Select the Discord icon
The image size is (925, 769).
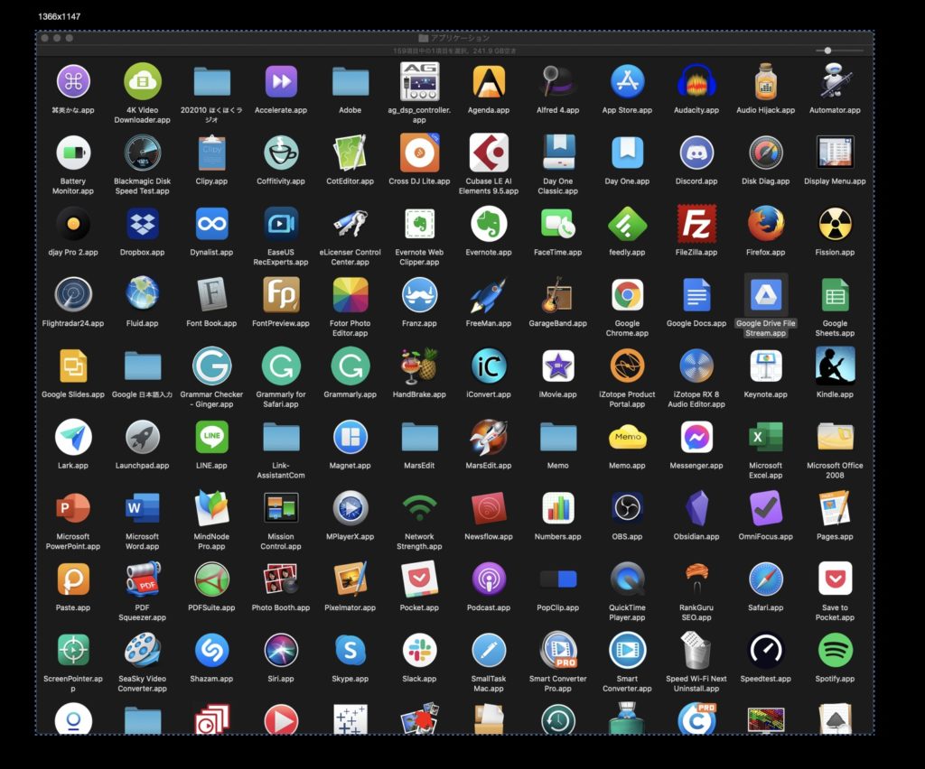coord(696,153)
